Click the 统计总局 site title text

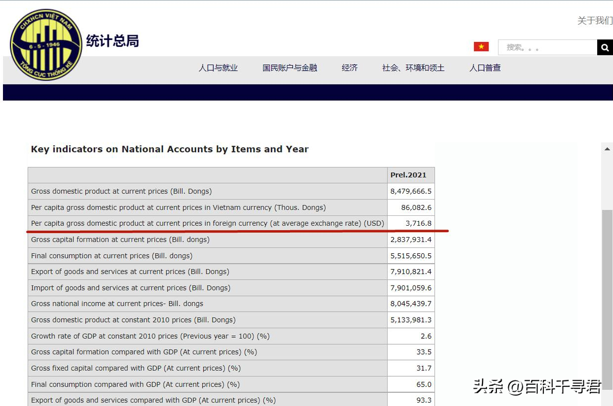(x=112, y=41)
